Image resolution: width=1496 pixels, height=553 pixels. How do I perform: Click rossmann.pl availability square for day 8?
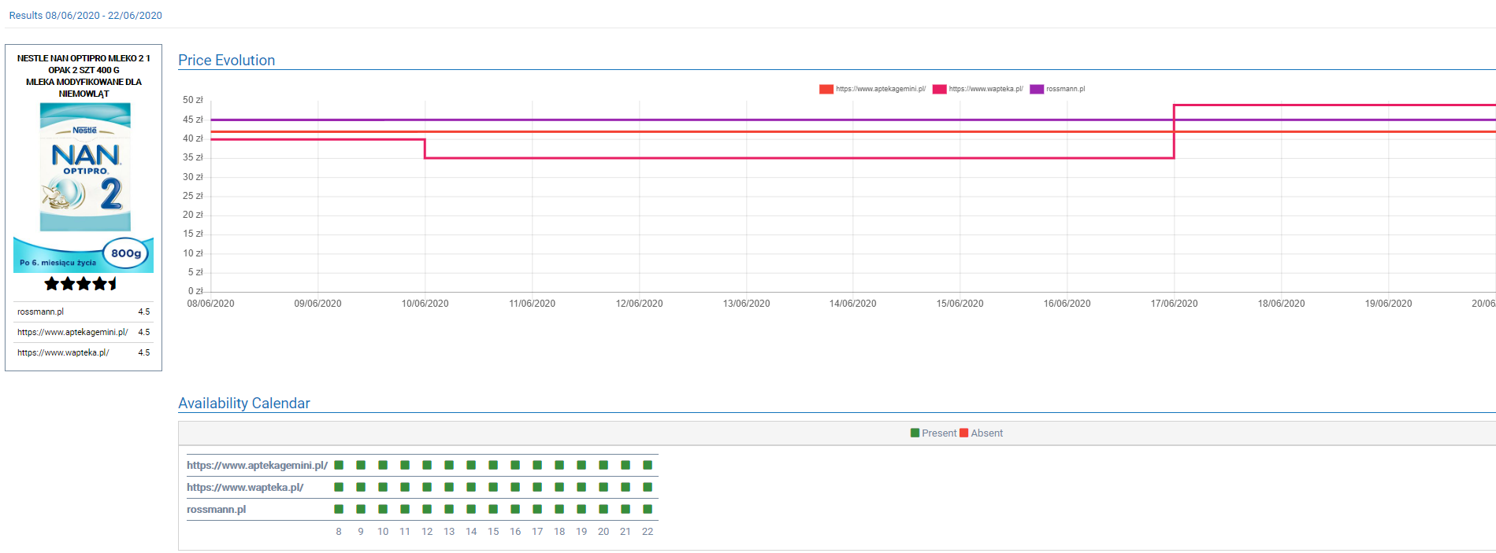[x=339, y=509]
